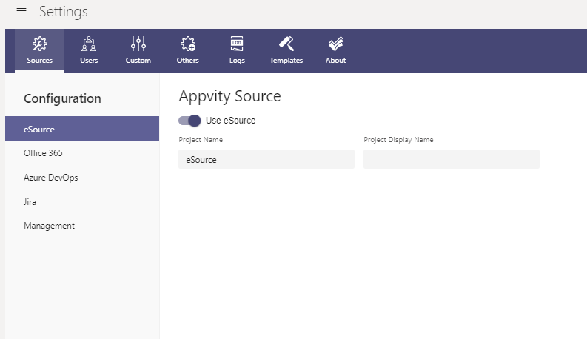
Task: Click the Configuration sidebar heading
Action: point(62,98)
